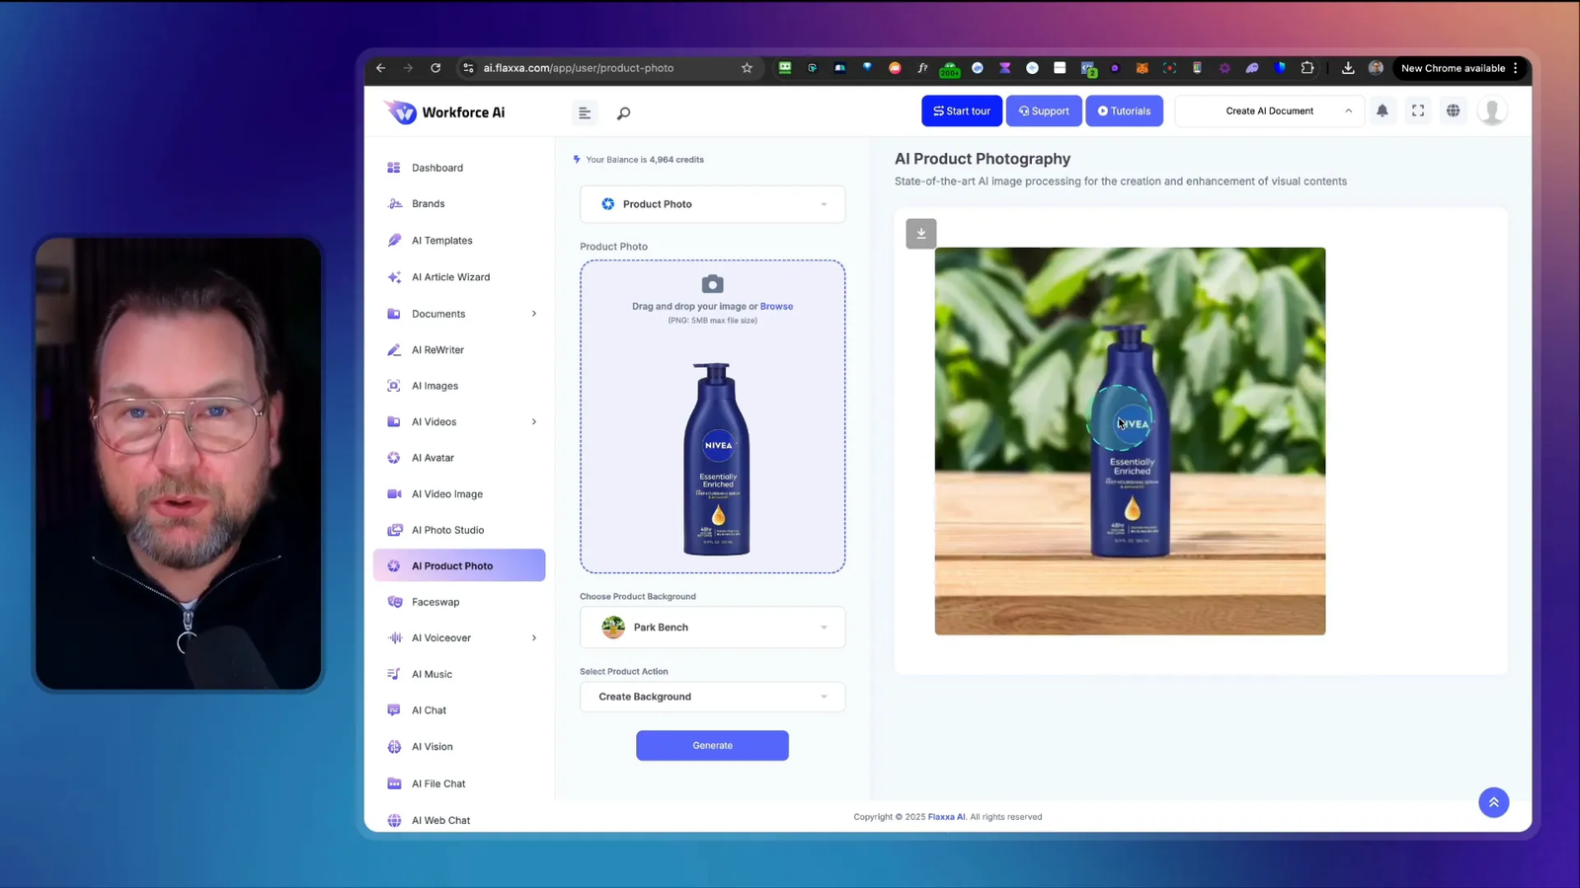The height and width of the screenshot is (888, 1580).
Task: Open the notifications bell icon
Action: 1382,111
